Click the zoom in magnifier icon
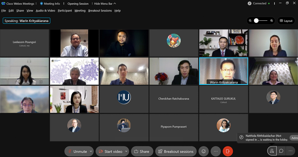This screenshot has height=157, width=298. (x=272, y=21)
